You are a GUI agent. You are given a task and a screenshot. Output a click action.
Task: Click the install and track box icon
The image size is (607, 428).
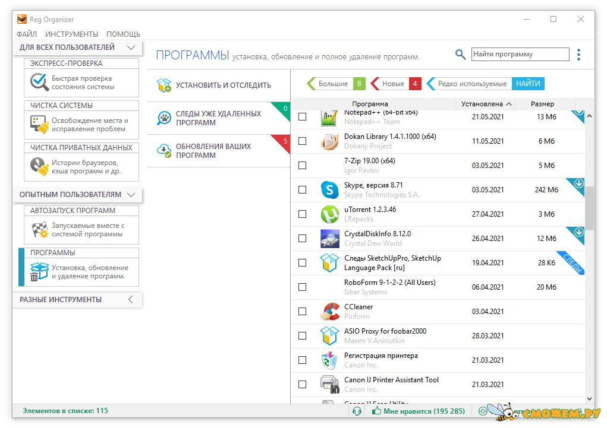point(163,85)
